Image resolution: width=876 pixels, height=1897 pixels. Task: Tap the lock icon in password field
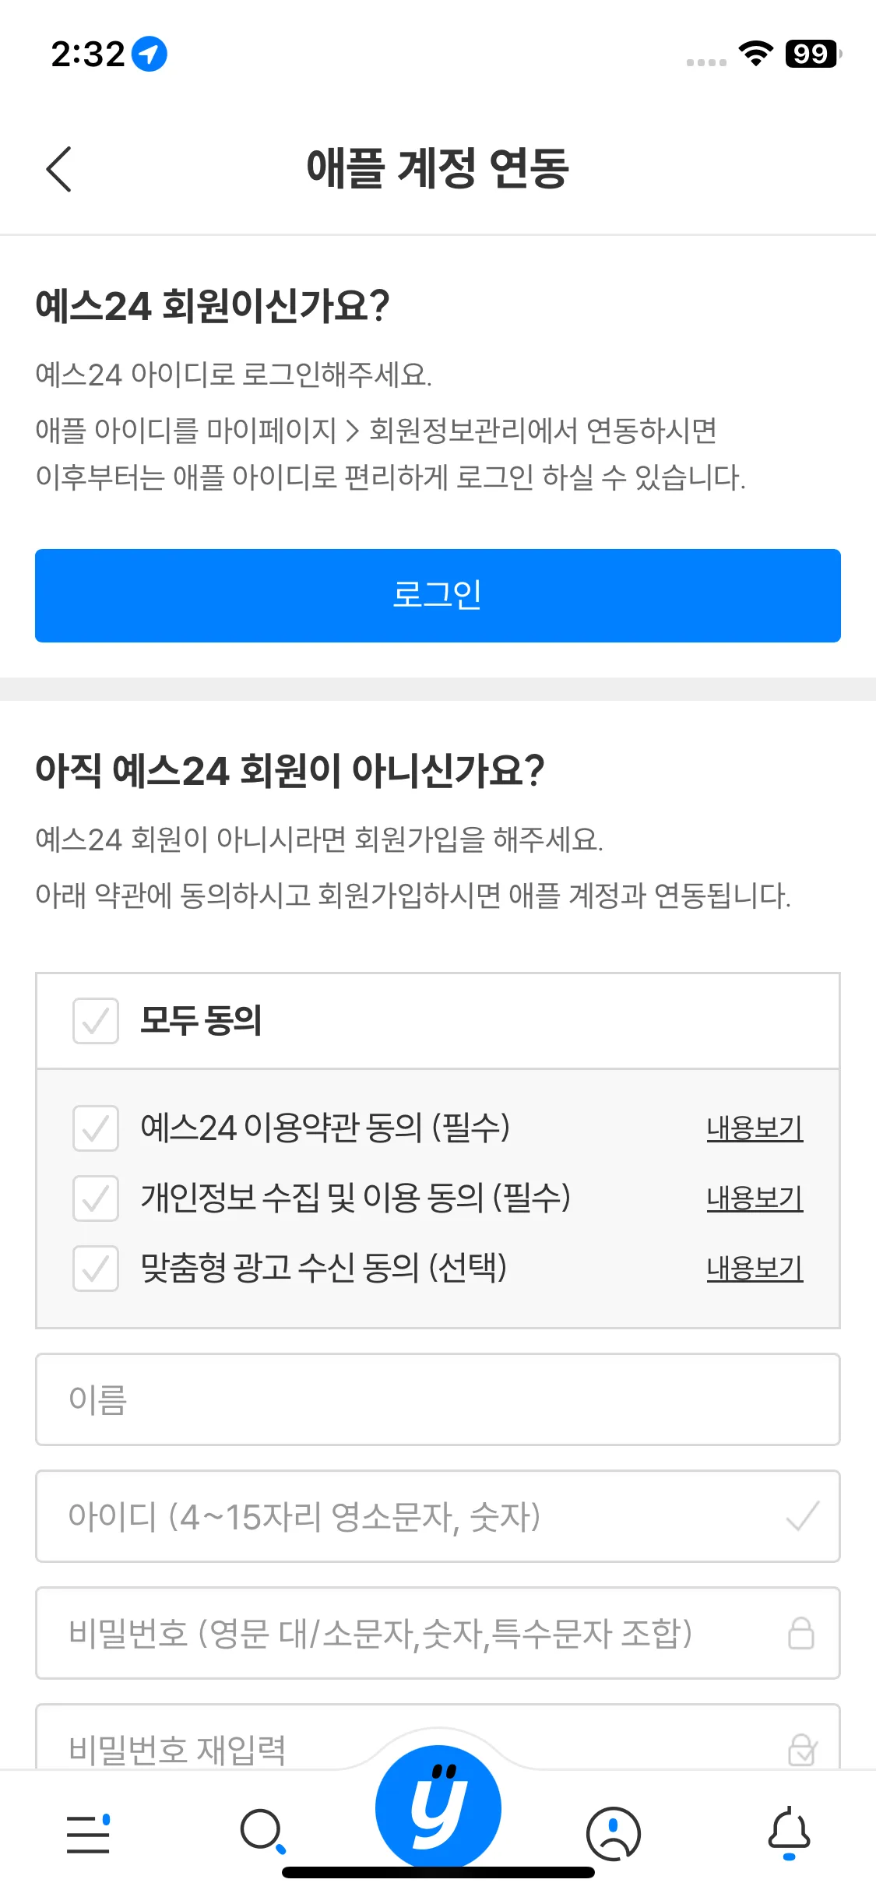(x=801, y=1633)
